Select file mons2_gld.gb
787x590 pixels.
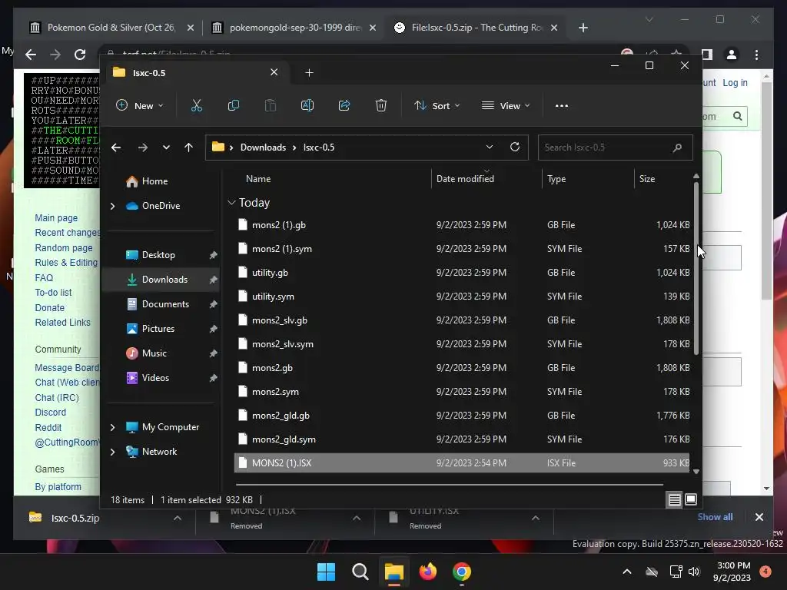(462, 416)
